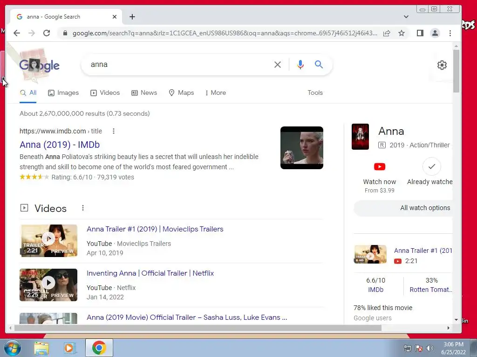Open the Windows Start menu

coord(12,348)
